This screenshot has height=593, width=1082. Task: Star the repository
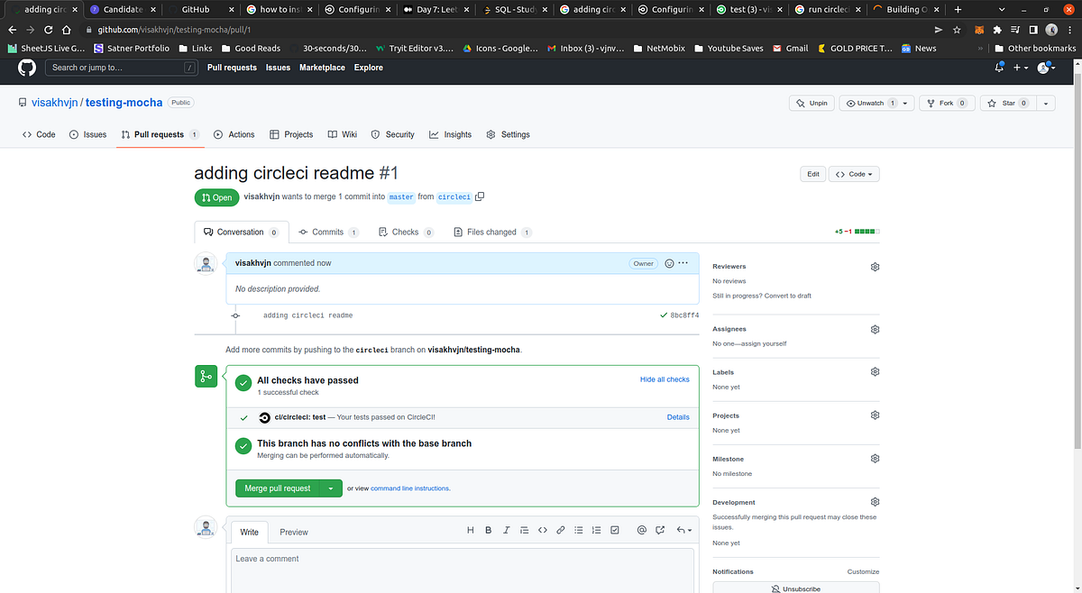1008,103
